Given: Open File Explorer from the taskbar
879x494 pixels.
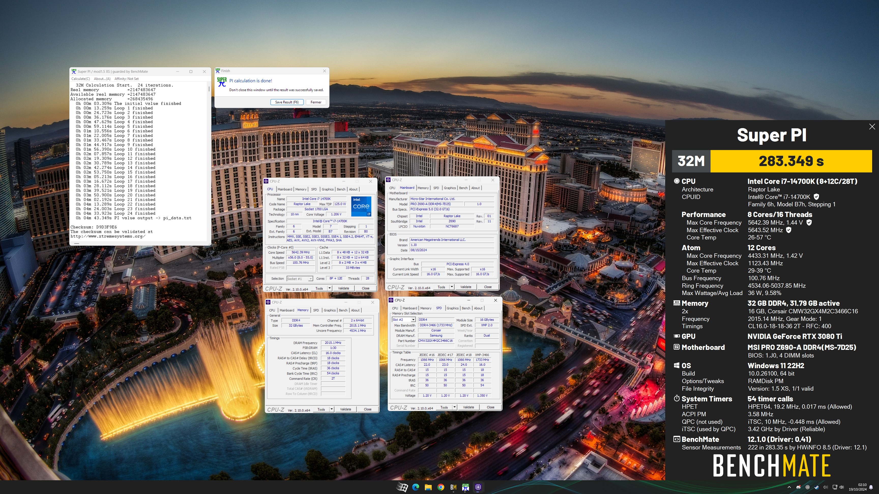Looking at the screenshot, I should pos(428,487).
